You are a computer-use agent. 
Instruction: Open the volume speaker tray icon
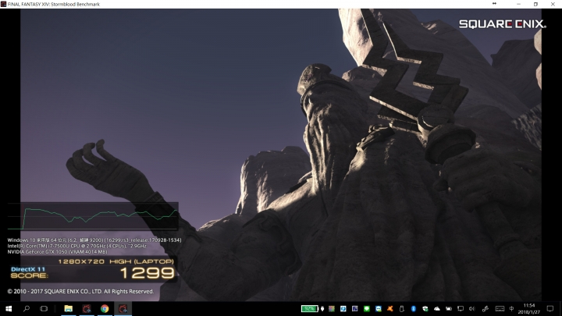coord(472,308)
